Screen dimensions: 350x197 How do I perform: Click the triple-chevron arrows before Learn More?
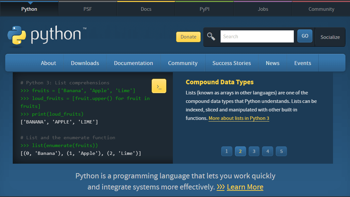[x=221, y=187]
